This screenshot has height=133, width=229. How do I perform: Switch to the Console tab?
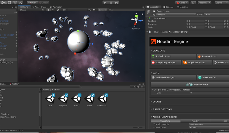[x=168, y=7]
